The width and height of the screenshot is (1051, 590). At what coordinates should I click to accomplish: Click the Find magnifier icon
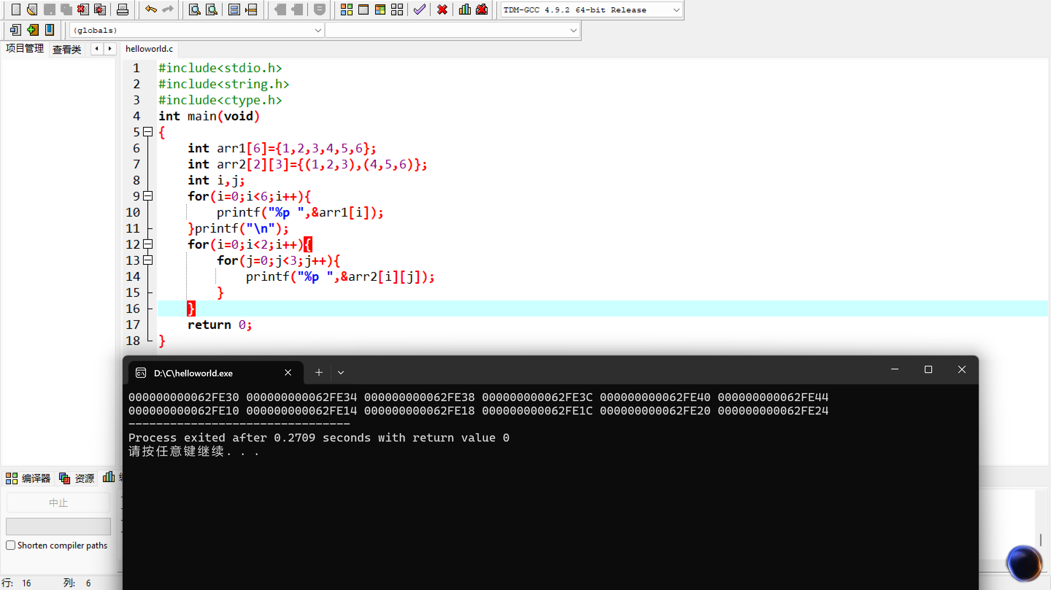[195, 9]
